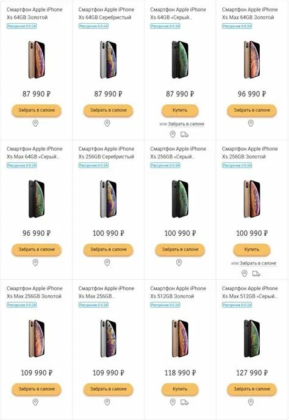
Task: Click location pin beside truck for Xs 64GB Серый
Action: [x=173, y=135]
